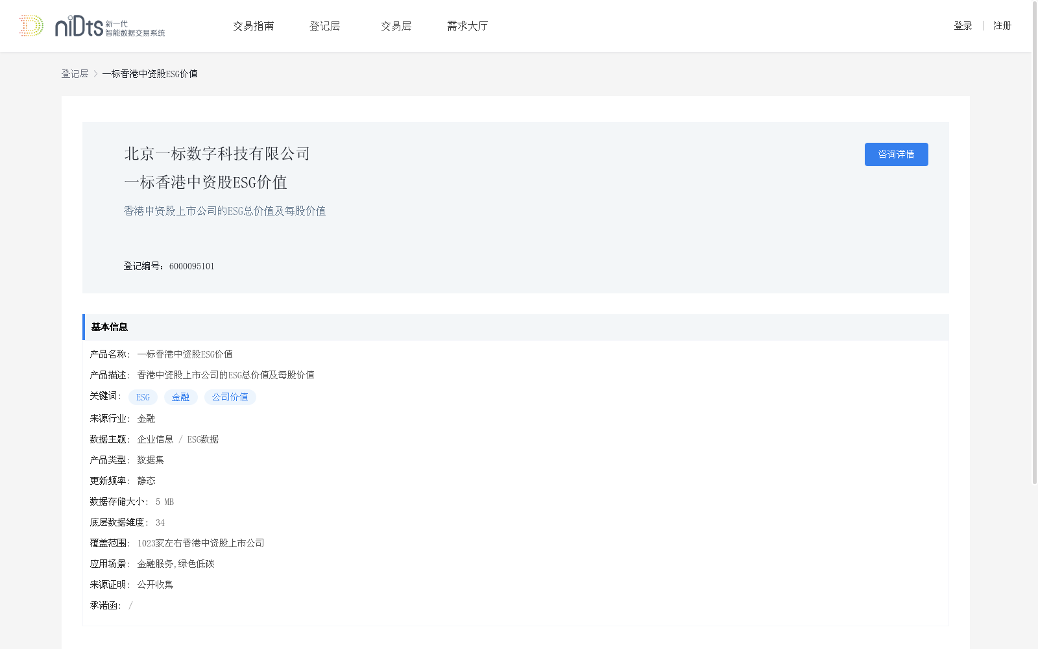Click the 5 MB storage size value
Viewport: 1038px width, 649px height.
(x=165, y=502)
